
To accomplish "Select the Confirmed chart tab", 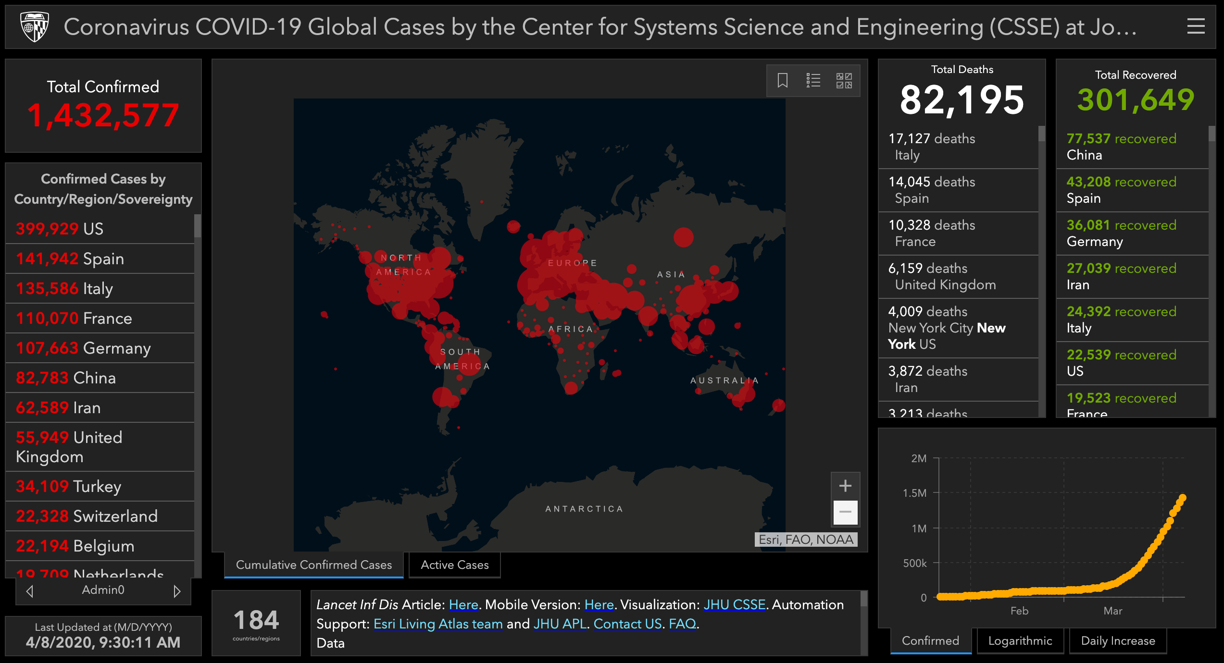I will pos(931,641).
